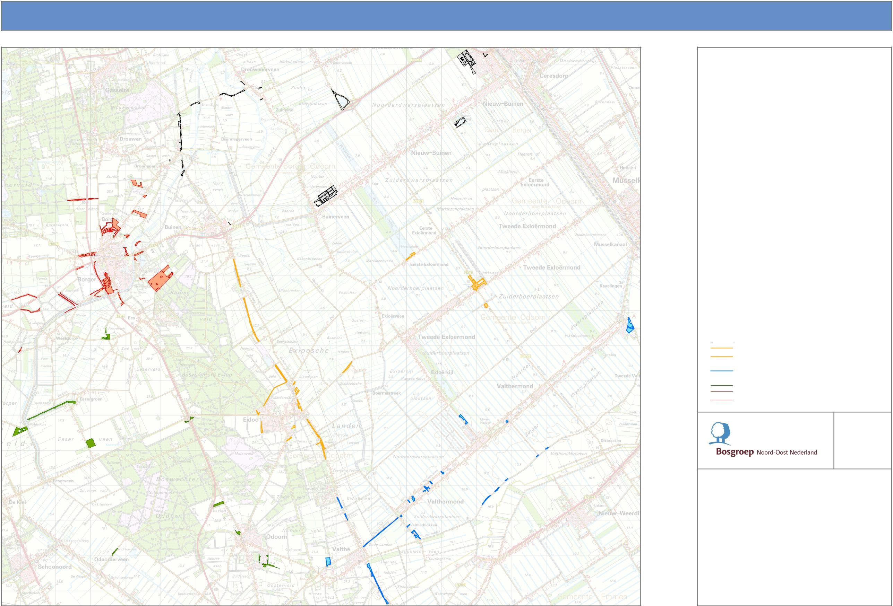The image size is (893, 606).
Task: Click the Buinen village label
Action: coord(173,227)
